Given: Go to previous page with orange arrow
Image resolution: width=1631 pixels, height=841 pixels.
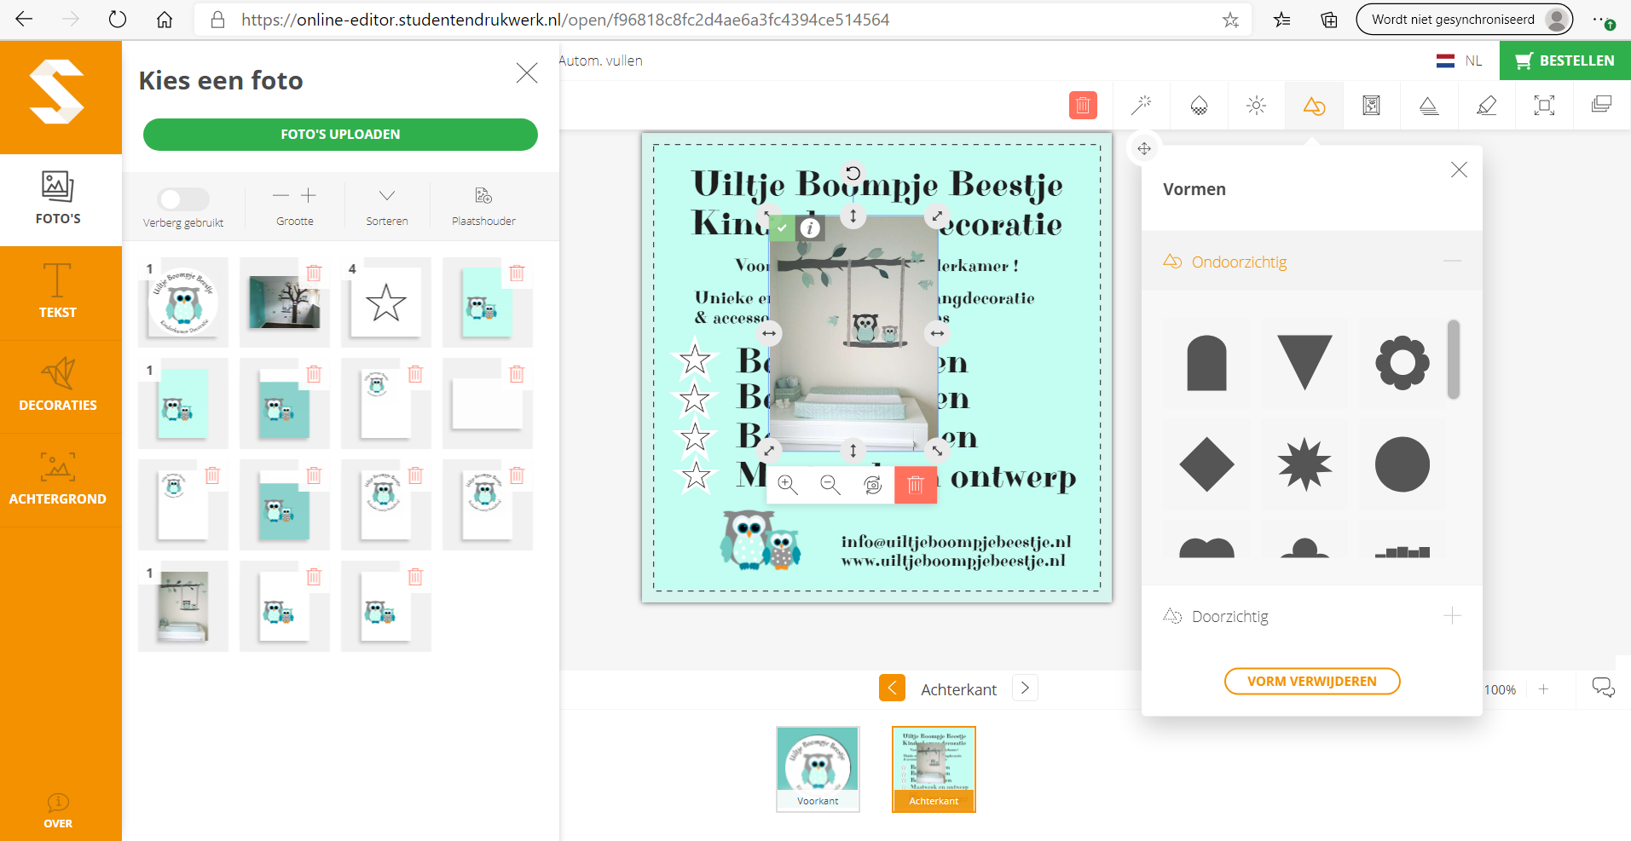Looking at the screenshot, I should pyautogui.click(x=892, y=688).
